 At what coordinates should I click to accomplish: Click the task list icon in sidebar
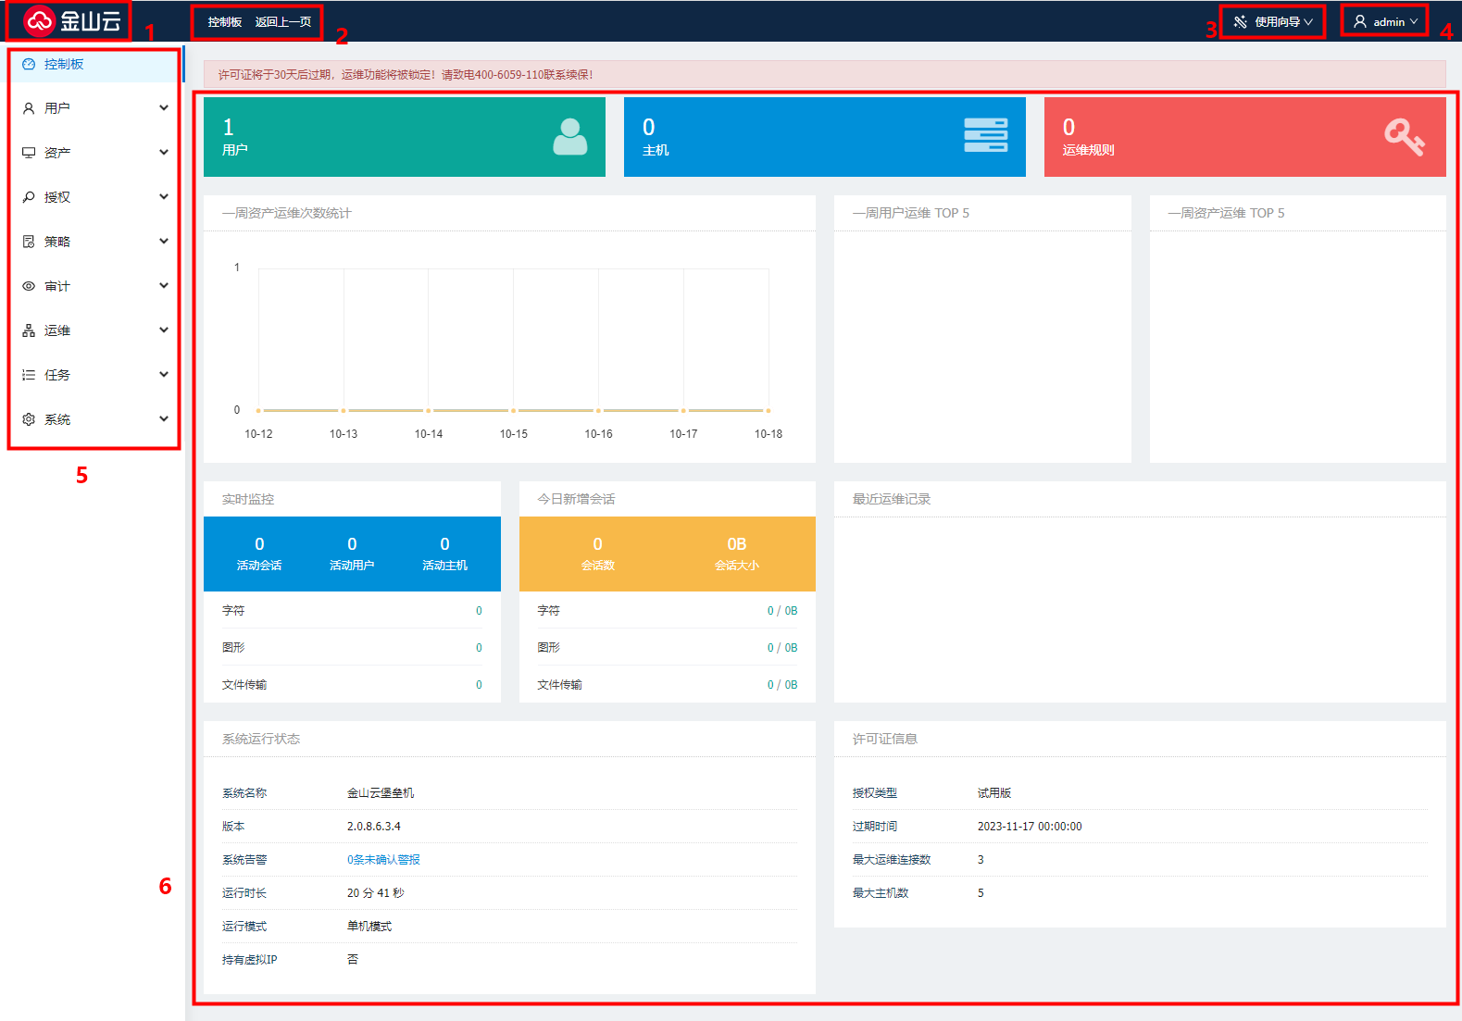click(29, 375)
